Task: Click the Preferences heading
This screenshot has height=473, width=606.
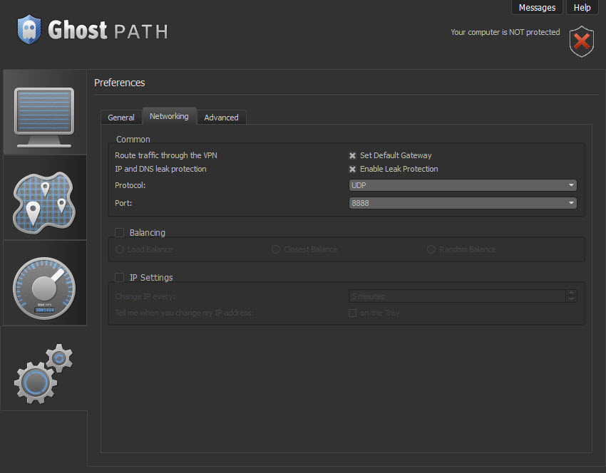Action: pos(120,83)
